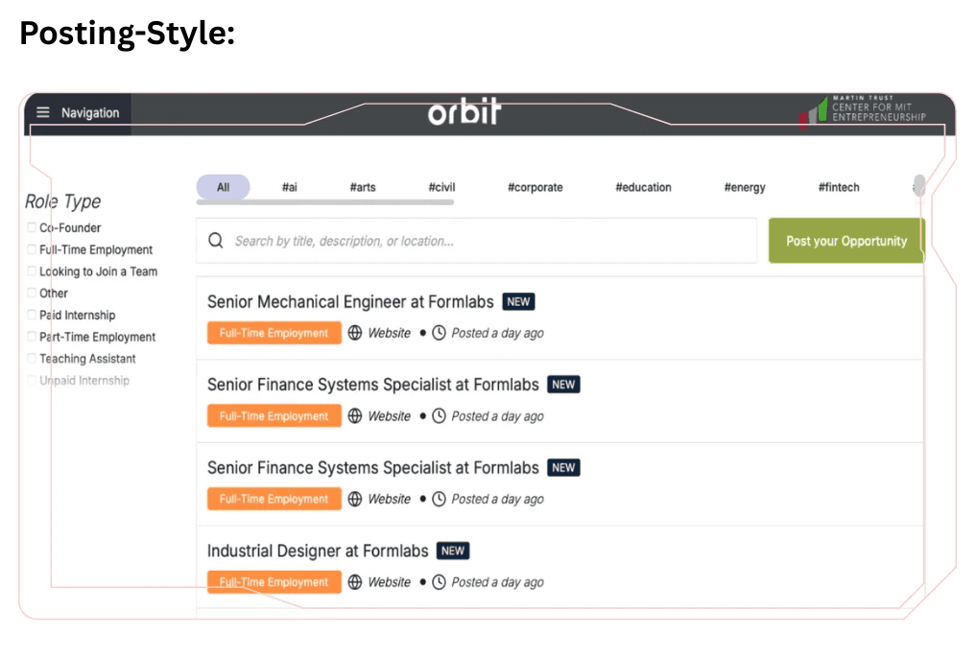Switch to the #arts tag
This screenshot has width=976, height=658.
pos(363,187)
